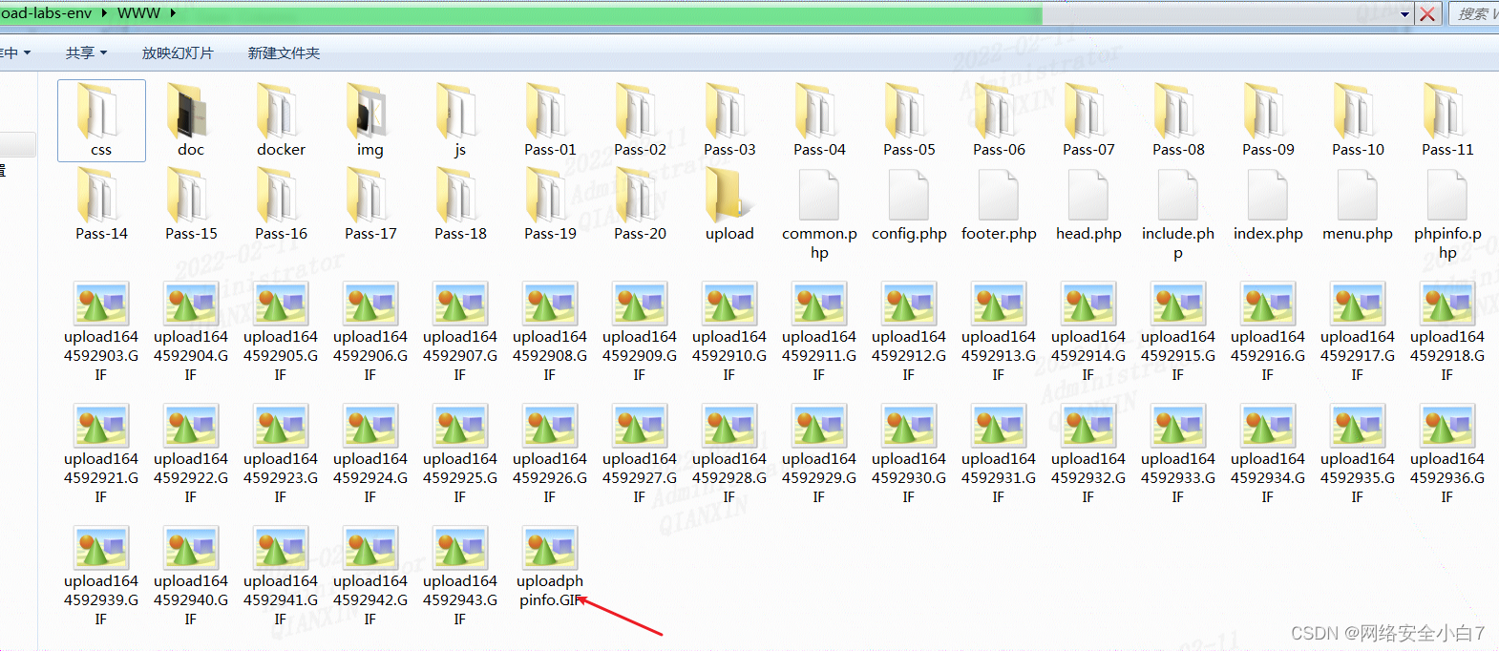Select image upload1644592936.GIF

pyautogui.click(x=1447, y=453)
